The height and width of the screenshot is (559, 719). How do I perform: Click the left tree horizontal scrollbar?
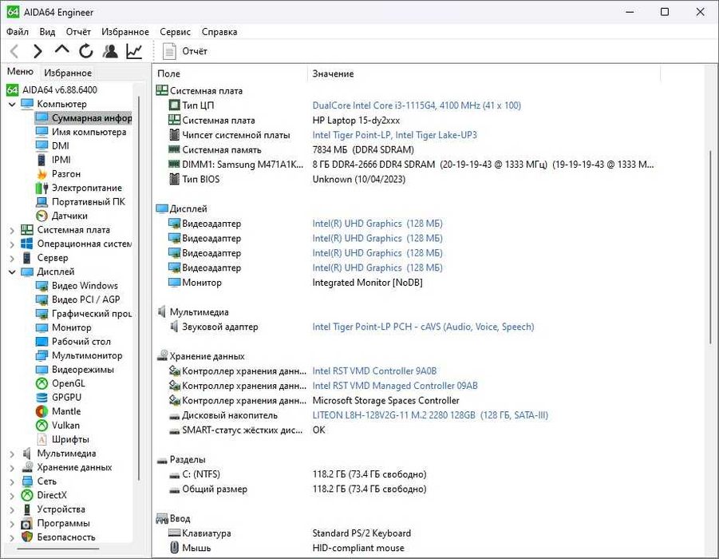(58, 548)
